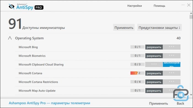Click the 91 immunizers count

(15, 24)
